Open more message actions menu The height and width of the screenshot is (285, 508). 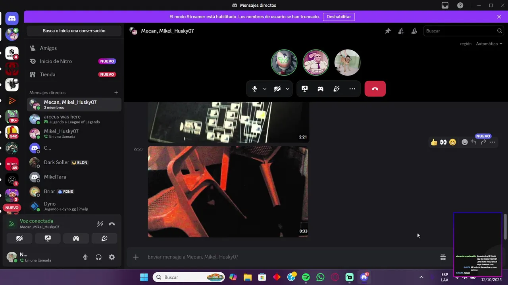493,142
